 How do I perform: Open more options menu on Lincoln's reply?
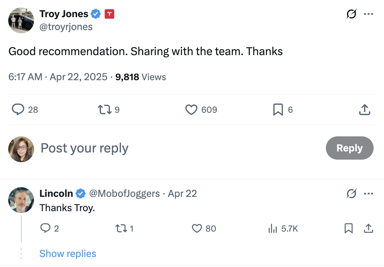369,194
